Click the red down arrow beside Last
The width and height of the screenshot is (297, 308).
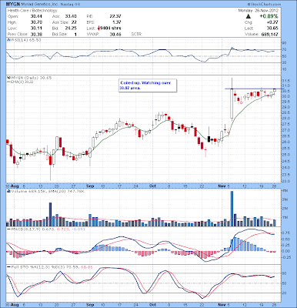[98, 28]
